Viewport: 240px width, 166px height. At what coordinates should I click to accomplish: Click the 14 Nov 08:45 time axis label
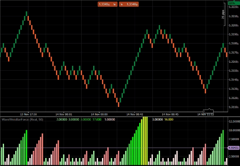coord(171,115)
